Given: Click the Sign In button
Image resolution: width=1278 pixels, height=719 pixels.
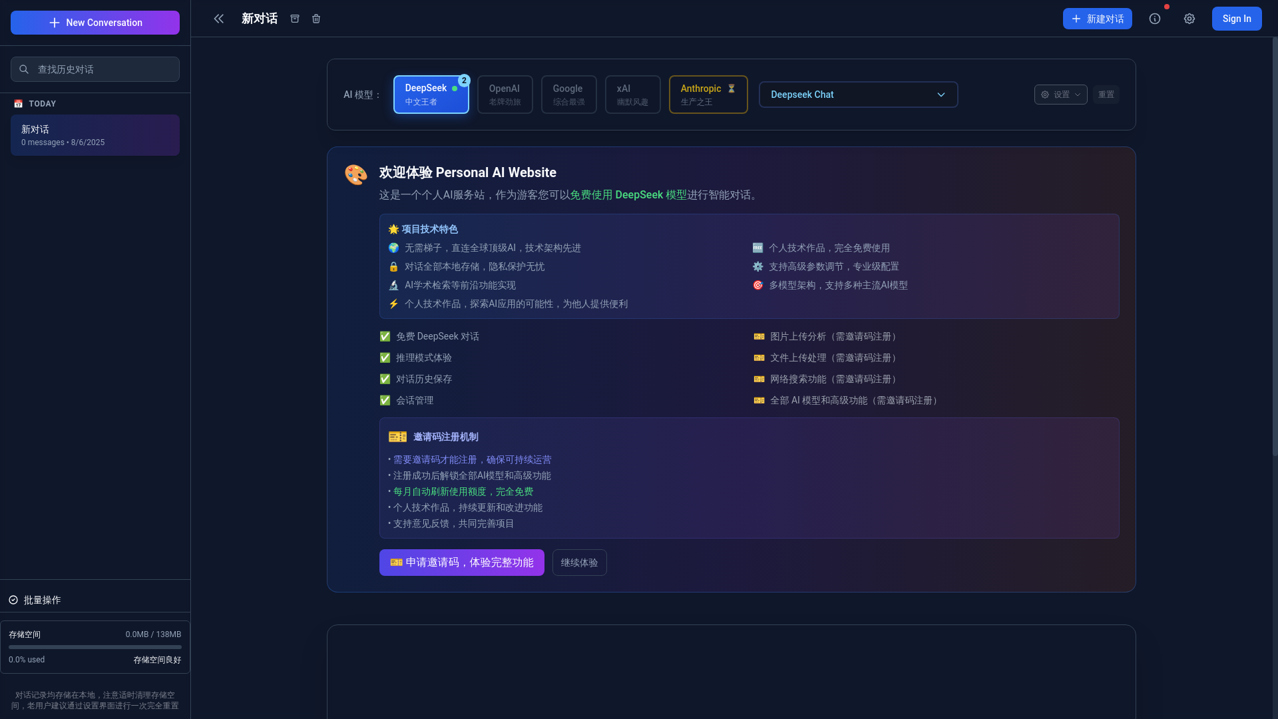Looking at the screenshot, I should click(1237, 19).
